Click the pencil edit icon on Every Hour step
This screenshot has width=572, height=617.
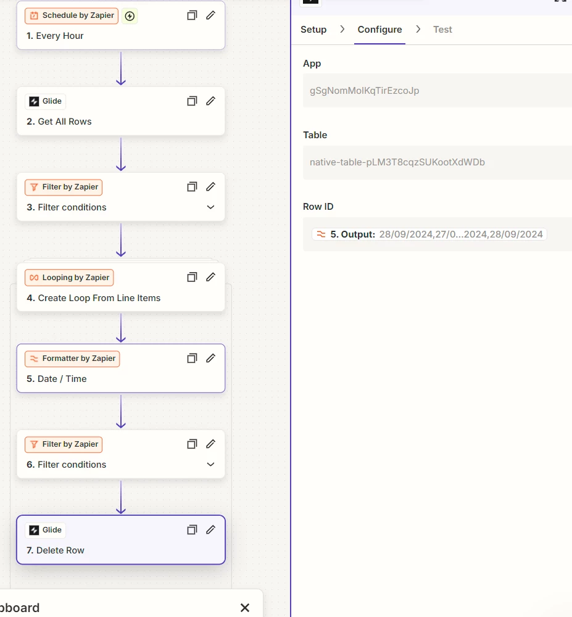(x=211, y=15)
